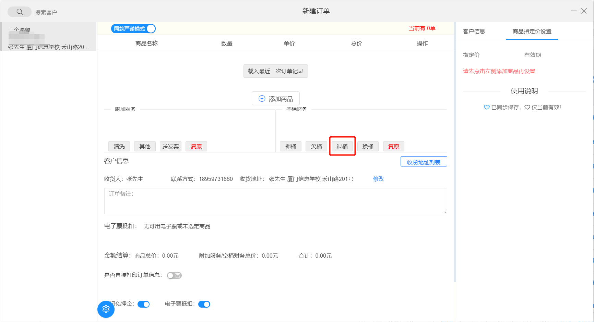Switch to 客户信息 tab
Image resolution: width=594 pixels, height=322 pixels.
(x=474, y=32)
